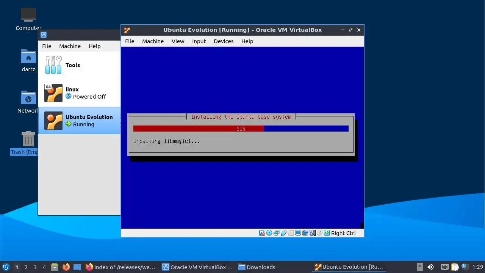Open the volume control in system tray
Image resolution: width=485 pixels, height=273 pixels.
430,267
